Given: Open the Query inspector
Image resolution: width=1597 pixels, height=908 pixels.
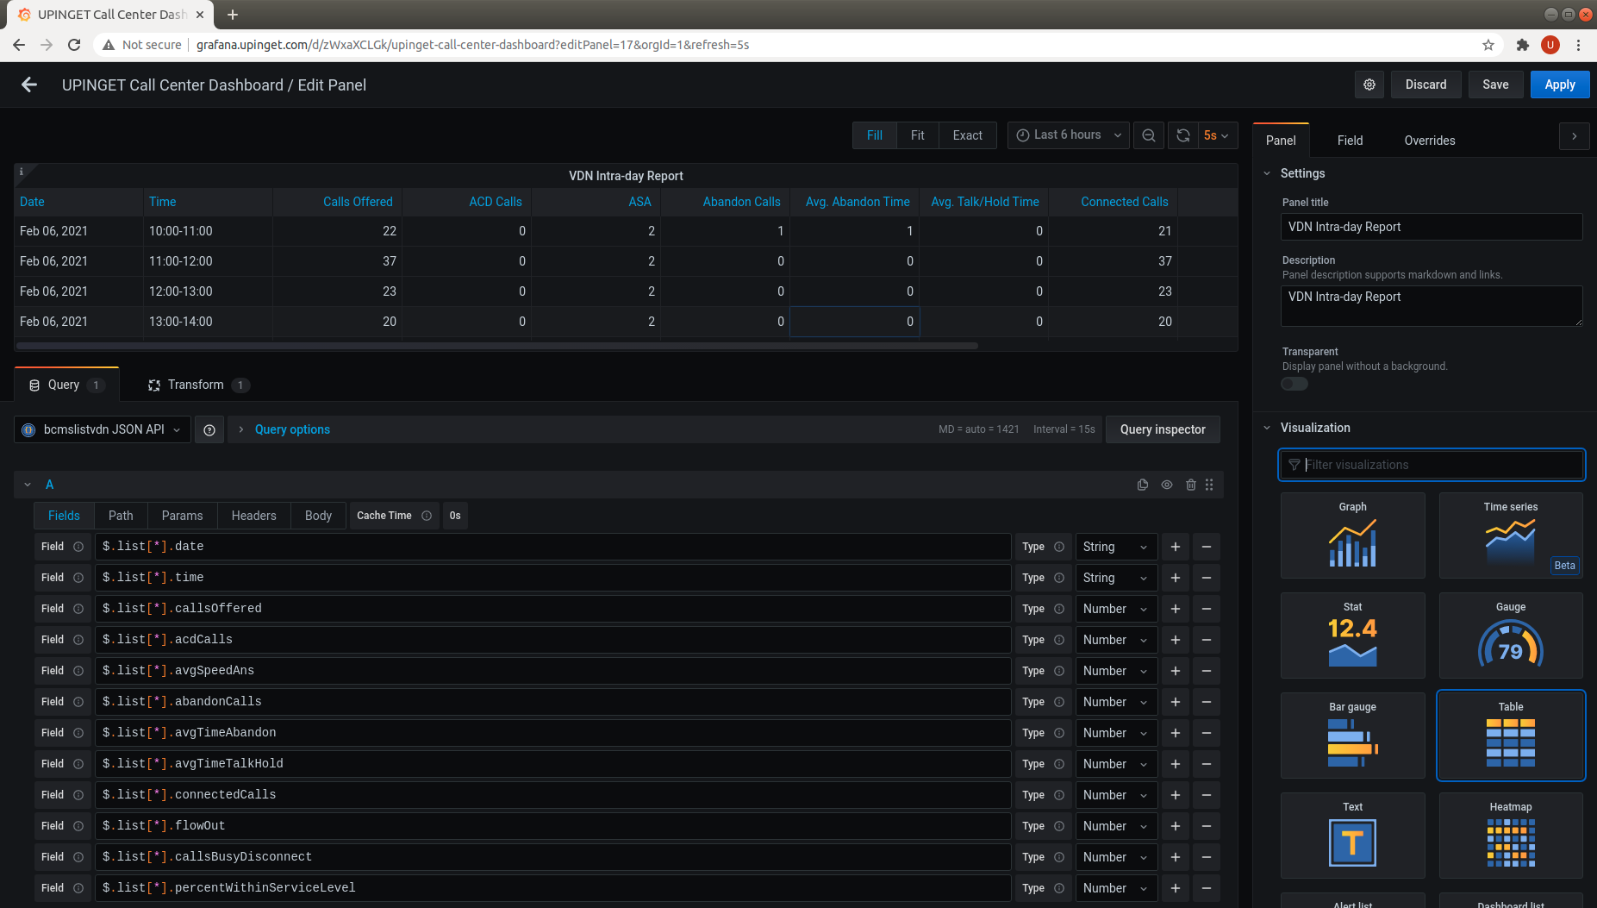Looking at the screenshot, I should (x=1162, y=429).
